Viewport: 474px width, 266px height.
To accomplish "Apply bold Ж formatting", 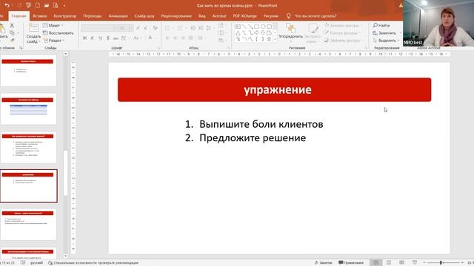I will coord(84,38).
